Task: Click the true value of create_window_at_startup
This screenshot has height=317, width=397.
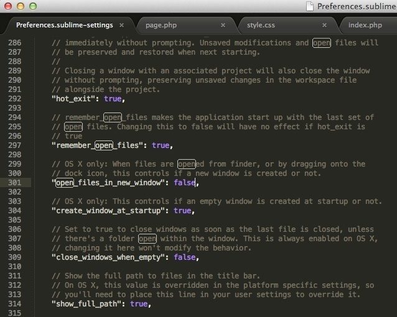Action: pos(182,211)
